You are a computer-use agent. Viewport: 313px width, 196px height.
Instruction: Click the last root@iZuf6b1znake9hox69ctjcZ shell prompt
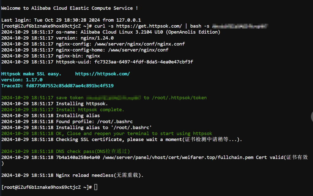46,187
